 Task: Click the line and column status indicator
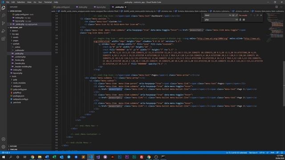pos(236,153)
